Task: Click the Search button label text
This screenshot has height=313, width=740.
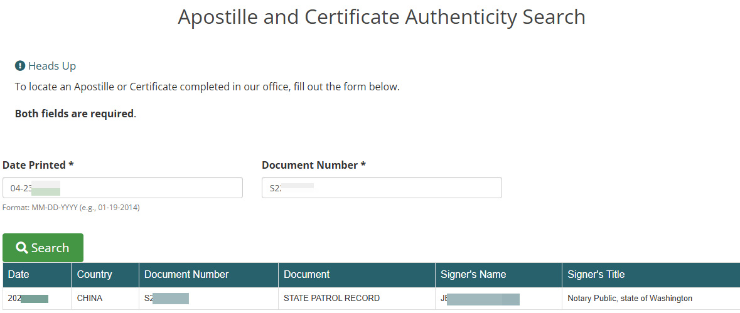Action: (x=50, y=248)
